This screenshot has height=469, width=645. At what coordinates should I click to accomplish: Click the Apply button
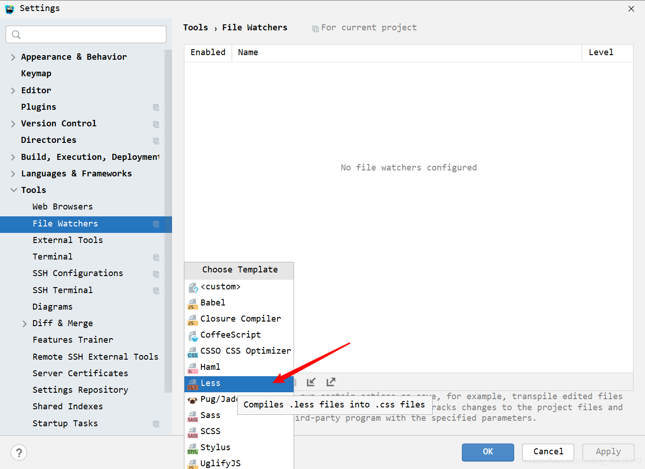[608, 452]
